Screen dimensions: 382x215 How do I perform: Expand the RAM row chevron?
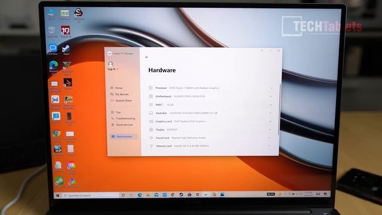[x=270, y=105]
